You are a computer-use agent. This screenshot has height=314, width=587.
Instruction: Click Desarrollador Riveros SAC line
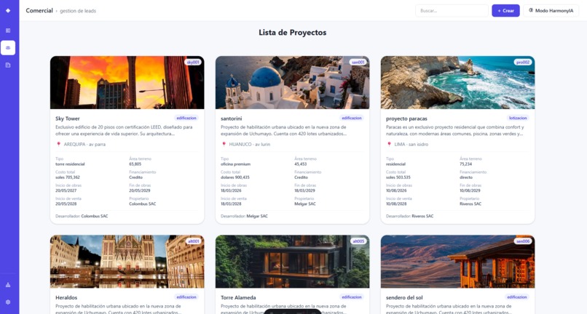[x=409, y=216]
